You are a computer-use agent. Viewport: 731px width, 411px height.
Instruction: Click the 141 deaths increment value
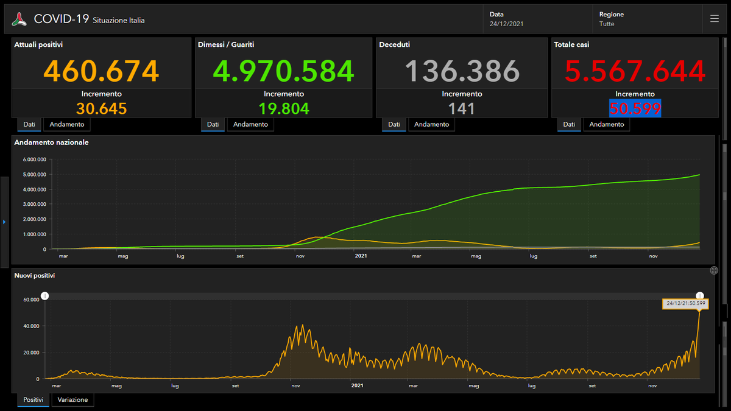[462, 108]
